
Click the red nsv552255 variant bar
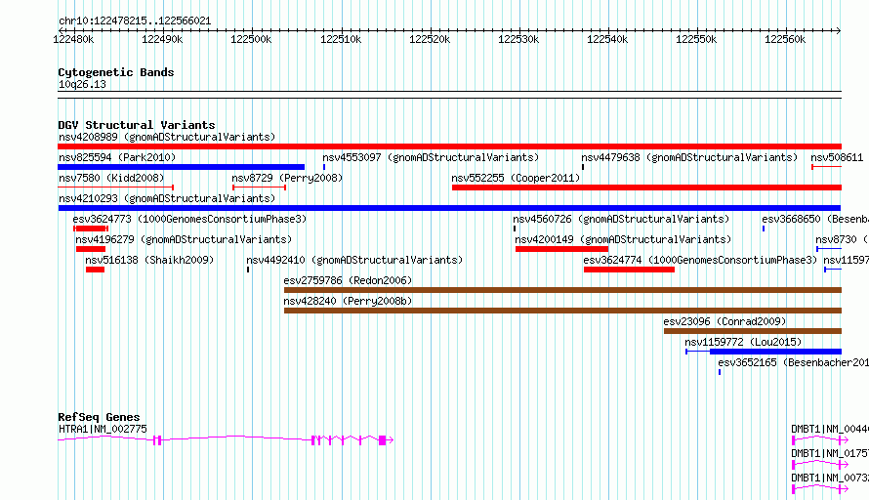pos(646,187)
